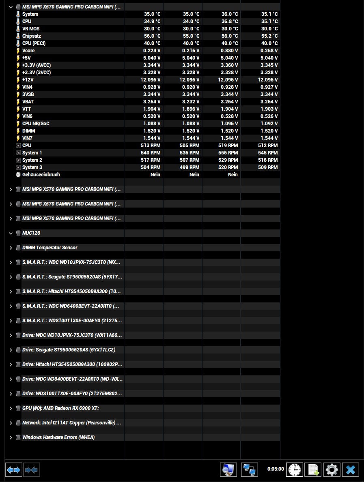Click the lightning icon beside DIMM
The image size is (364, 482).
pyautogui.click(x=18, y=131)
